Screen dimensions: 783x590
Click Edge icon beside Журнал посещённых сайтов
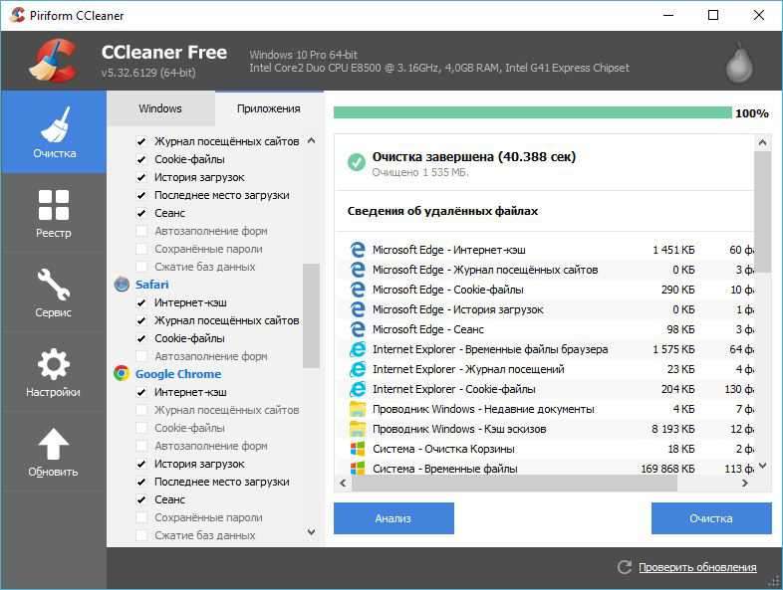pos(358,270)
